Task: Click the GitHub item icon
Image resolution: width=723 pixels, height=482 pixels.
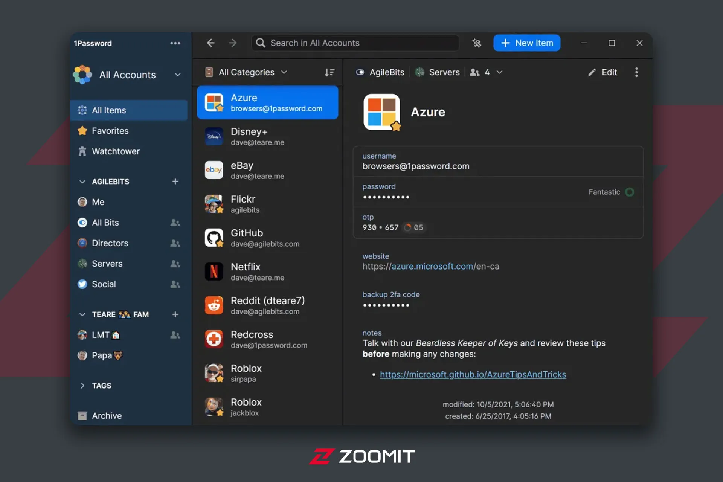Action: (214, 238)
